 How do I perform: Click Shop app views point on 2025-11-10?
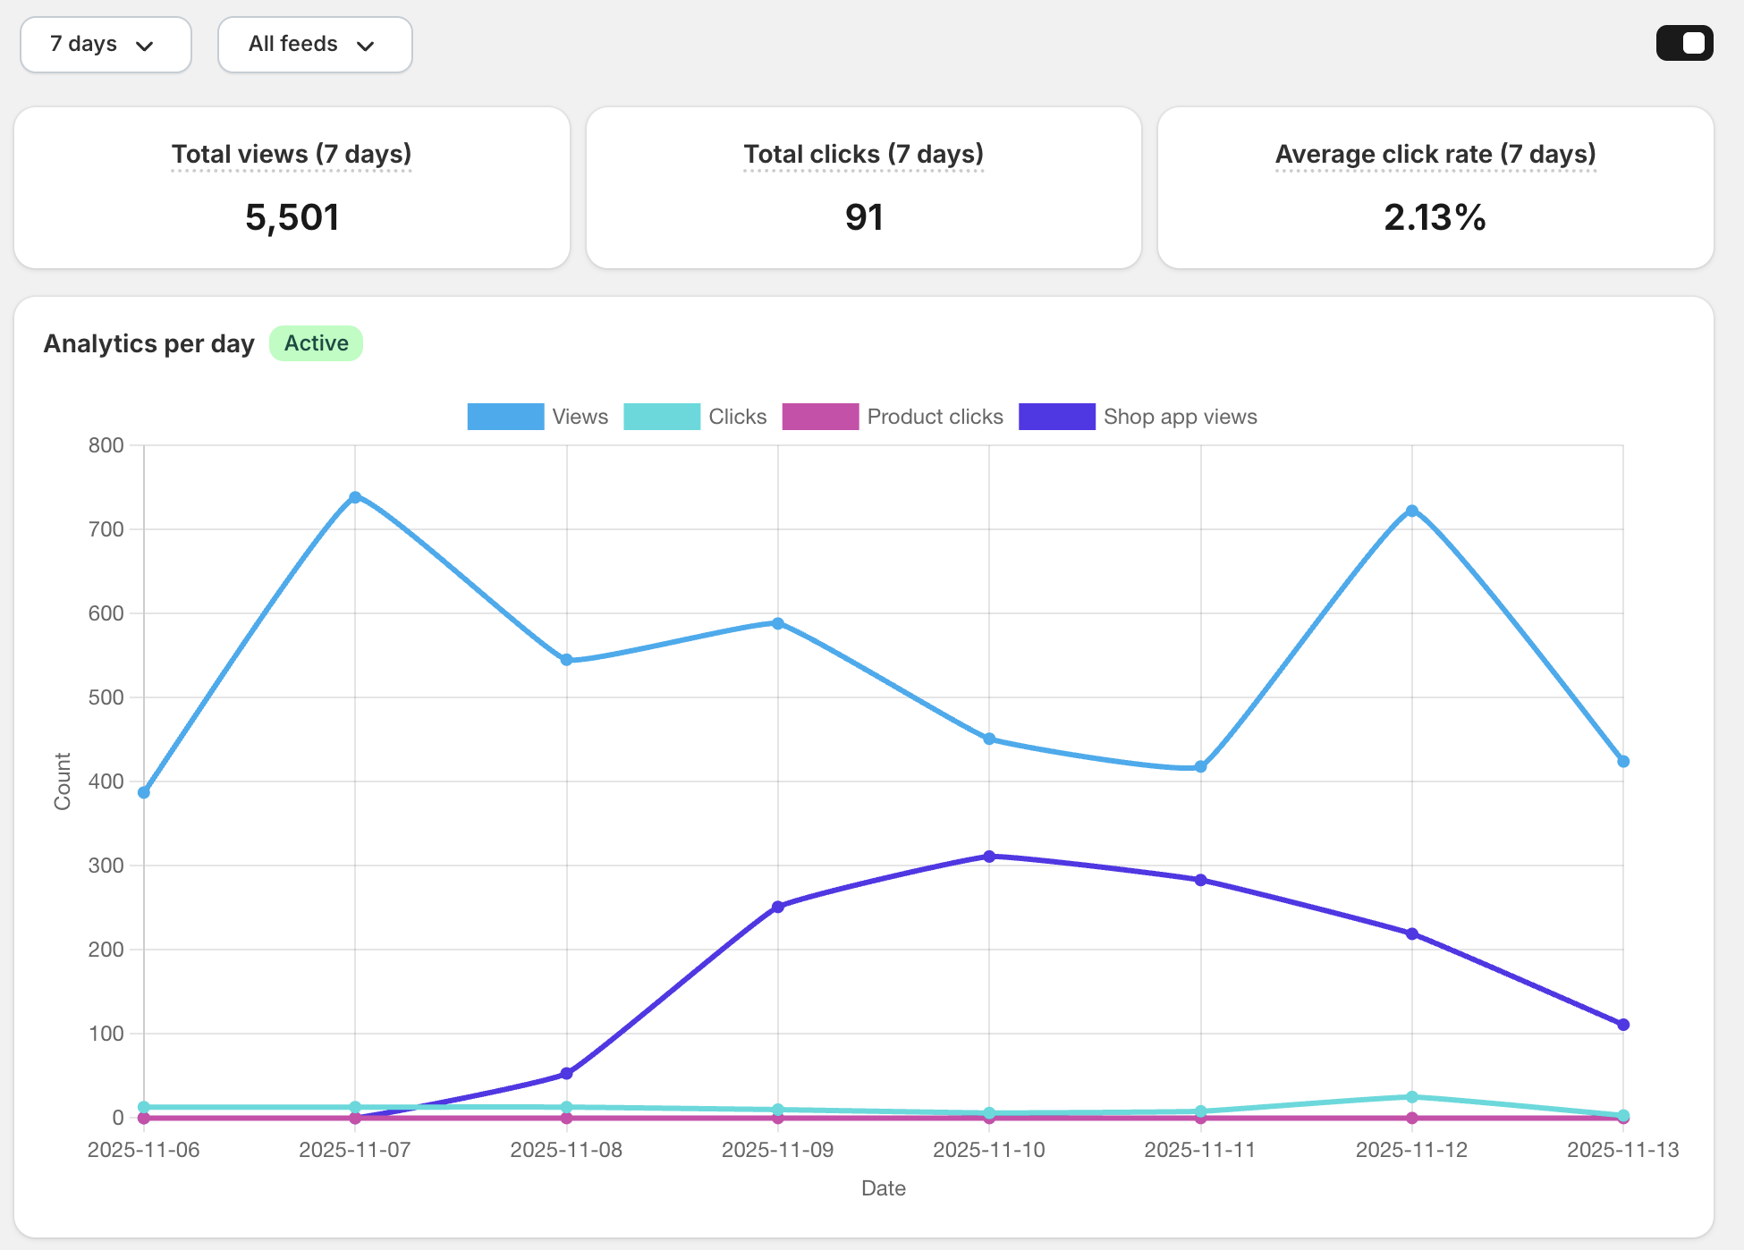(x=989, y=857)
